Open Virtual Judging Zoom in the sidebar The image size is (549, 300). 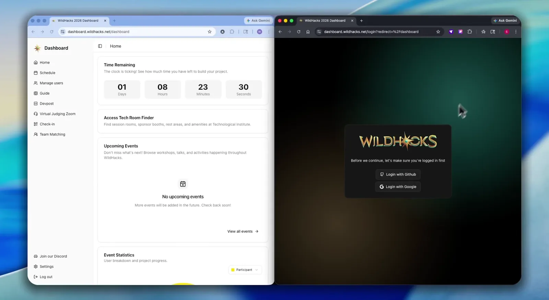point(55,114)
